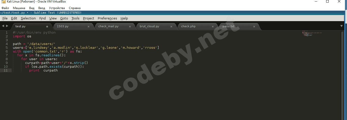Open the Sublime Text File menu
The height and width of the screenshot is (120, 347).
[x=5, y=18]
